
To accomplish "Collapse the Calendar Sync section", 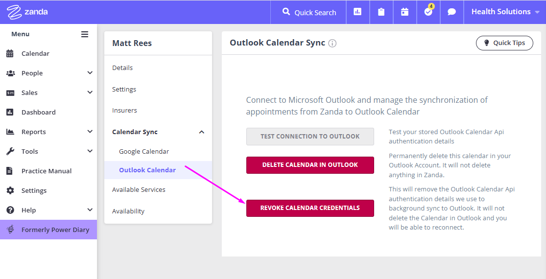I will (x=201, y=132).
